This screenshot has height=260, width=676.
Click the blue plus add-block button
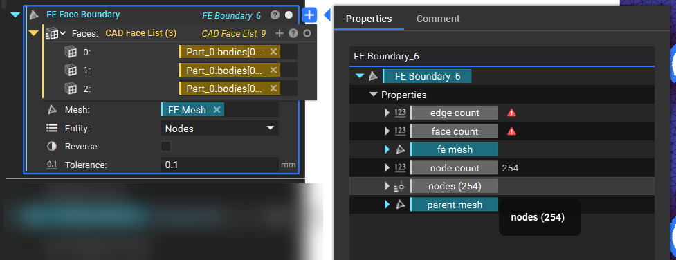(x=309, y=15)
